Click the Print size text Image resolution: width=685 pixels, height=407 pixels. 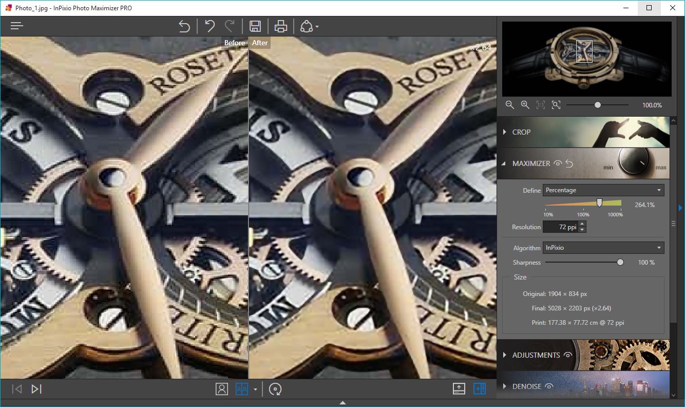point(578,323)
